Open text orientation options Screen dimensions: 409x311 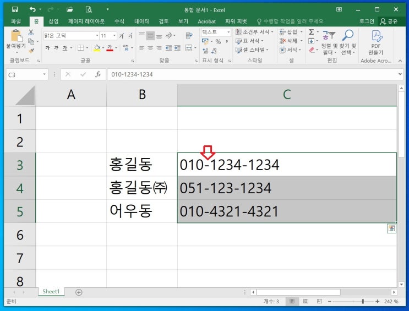[x=169, y=35]
